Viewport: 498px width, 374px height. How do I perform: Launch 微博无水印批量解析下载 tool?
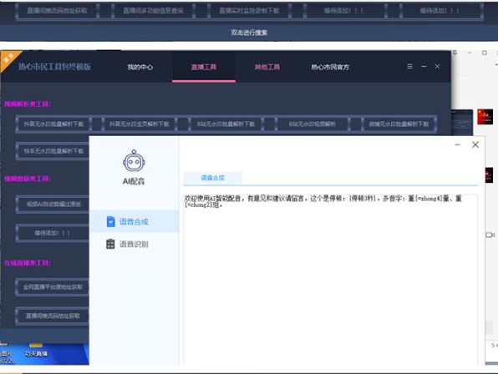[x=399, y=124]
